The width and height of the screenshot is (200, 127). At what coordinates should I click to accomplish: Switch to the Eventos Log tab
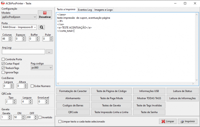point(85,10)
